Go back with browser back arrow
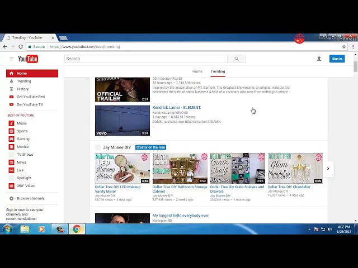358x268 pixels. pos(5,47)
